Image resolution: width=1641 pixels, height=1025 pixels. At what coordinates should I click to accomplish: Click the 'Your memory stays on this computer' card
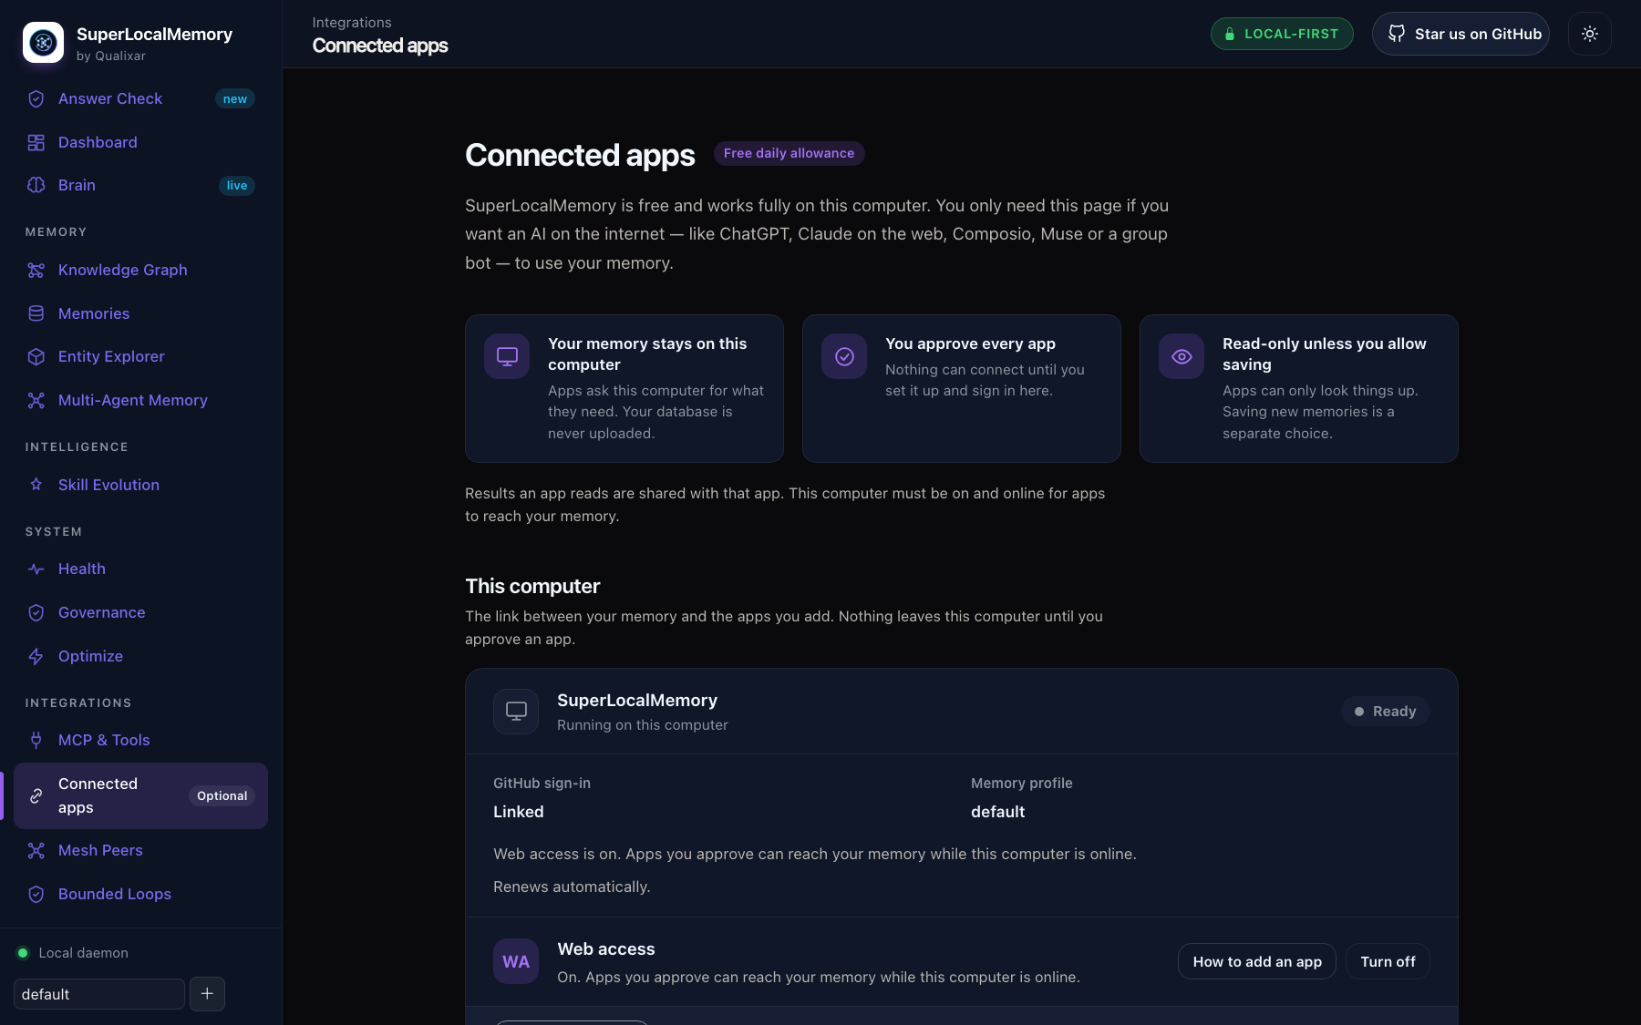point(624,388)
